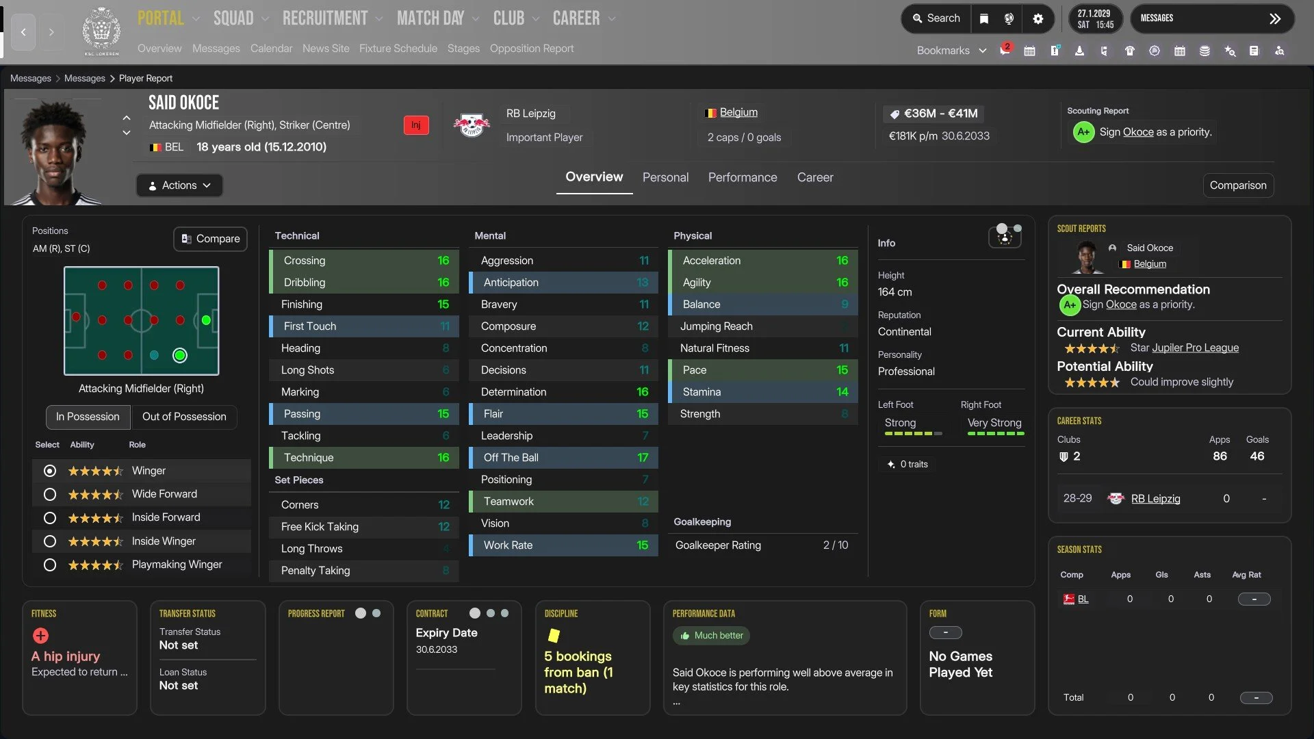This screenshot has height=739, width=1314.
Task: Open the Bookmarks dropdown
Action: (951, 51)
